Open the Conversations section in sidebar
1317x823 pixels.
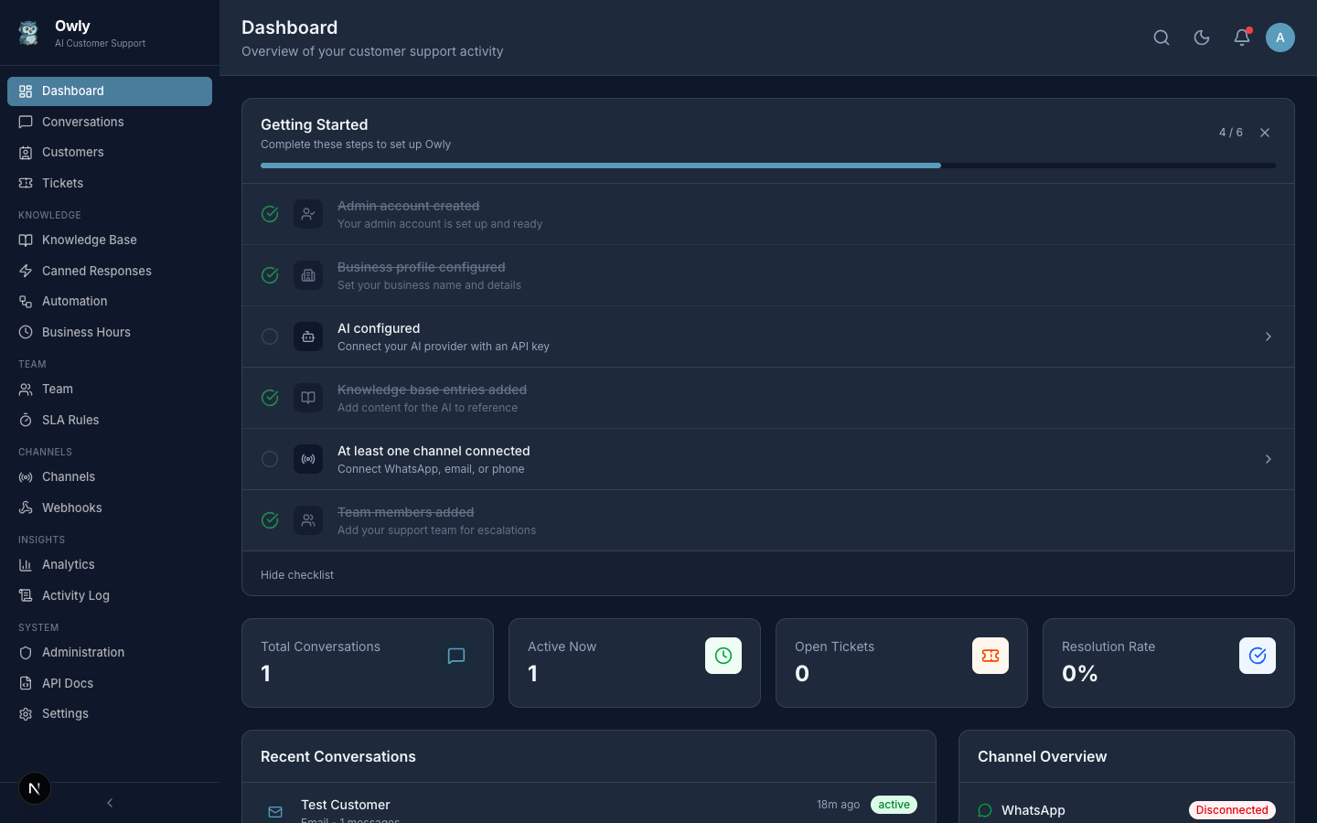tap(82, 122)
